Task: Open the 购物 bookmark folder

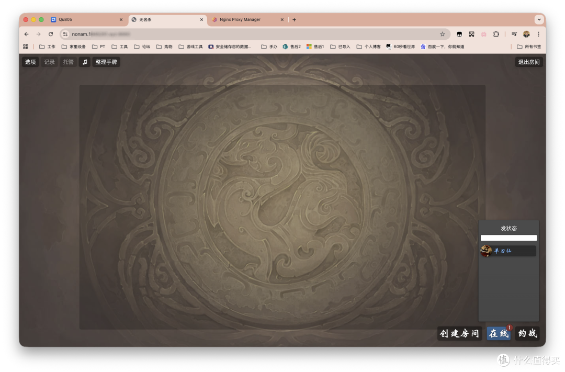Action: point(164,47)
